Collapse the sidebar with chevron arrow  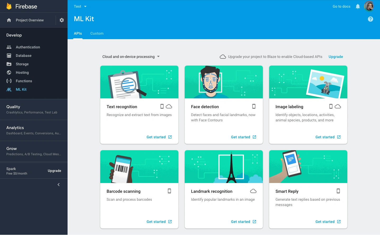59,185
